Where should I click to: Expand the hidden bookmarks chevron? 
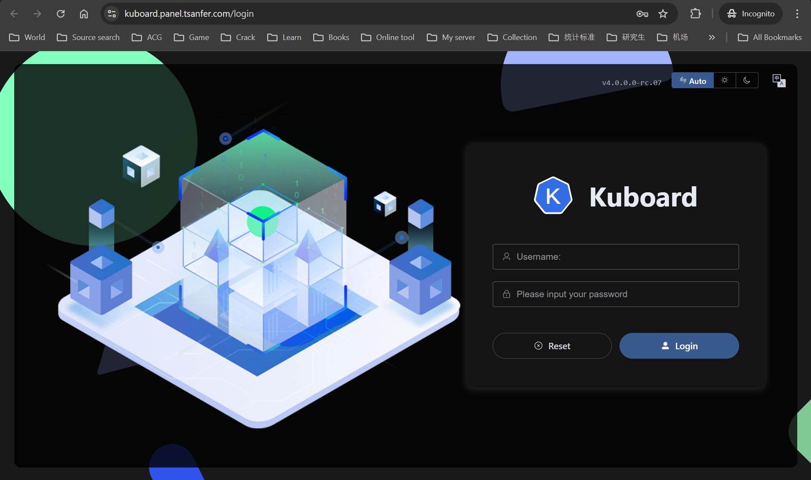tap(712, 37)
